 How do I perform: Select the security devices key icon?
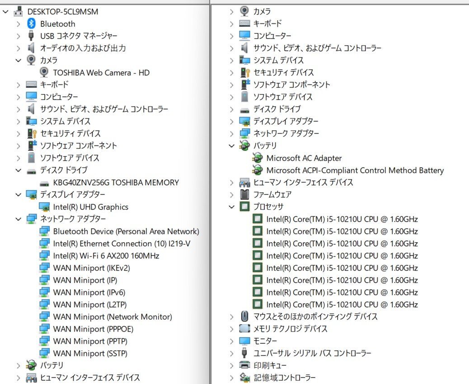point(31,133)
